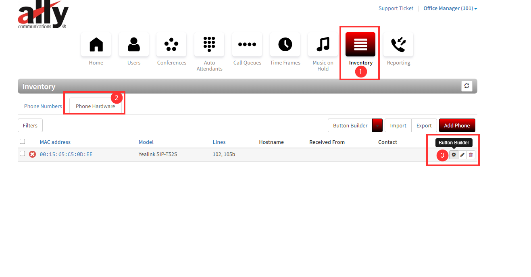The height and width of the screenshot is (277, 531).
Task: Open Time Frames clock icon
Action: pos(285,44)
